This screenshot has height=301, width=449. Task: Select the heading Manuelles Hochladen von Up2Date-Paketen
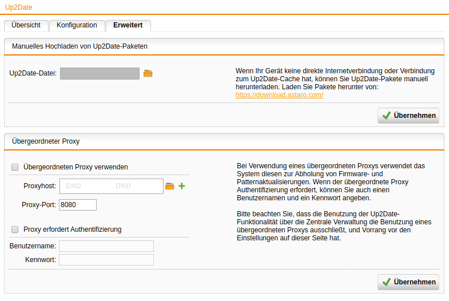click(80, 46)
